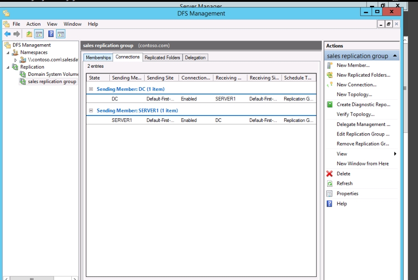Click New Connection... in Actions pane
This screenshot has height=280, width=418.
[x=356, y=85]
